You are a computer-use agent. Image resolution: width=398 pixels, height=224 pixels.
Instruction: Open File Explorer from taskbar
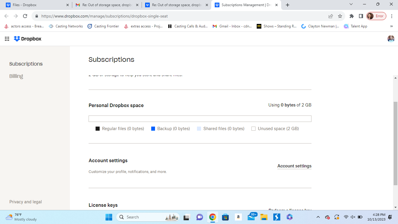264,217
